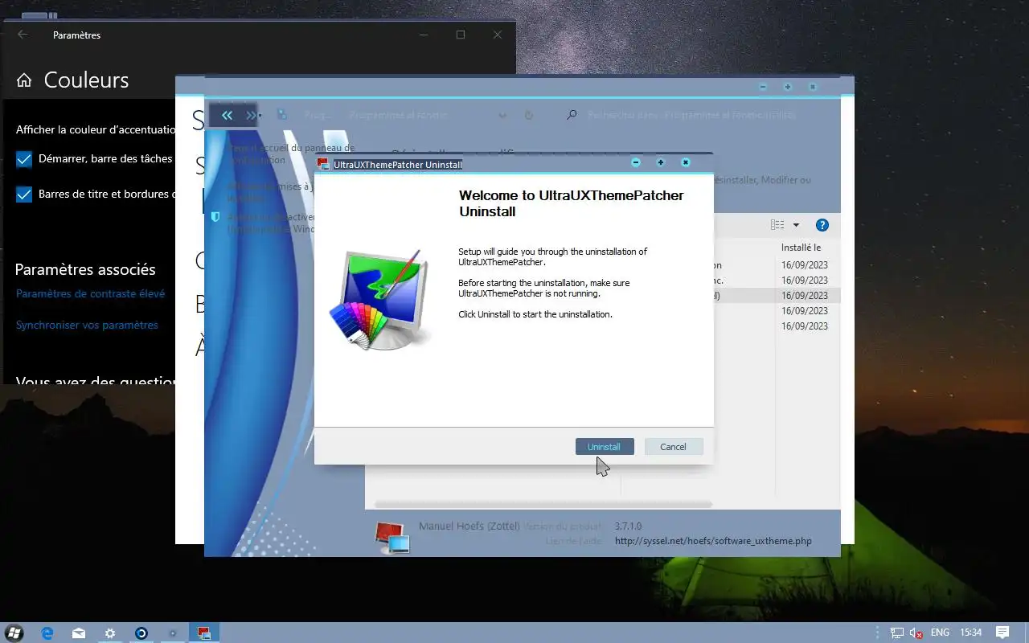Switch to UltraUXThemePatcher uninstaller taskbar icon
Image resolution: width=1029 pixels, height=643 pixels.
pos(204,633)
